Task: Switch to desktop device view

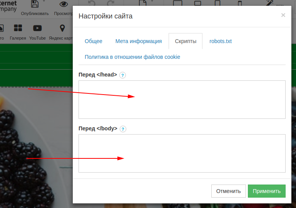Action: [x=177, y=3]
